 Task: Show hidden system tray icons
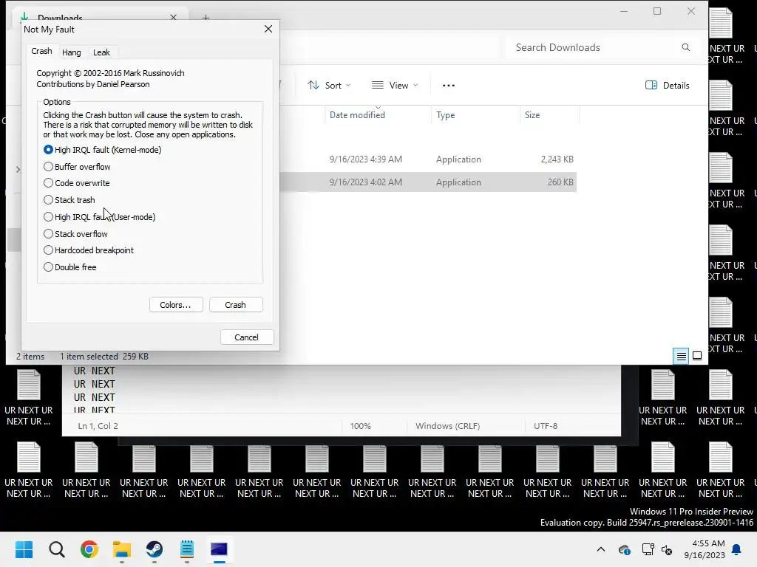click(601, 549)
